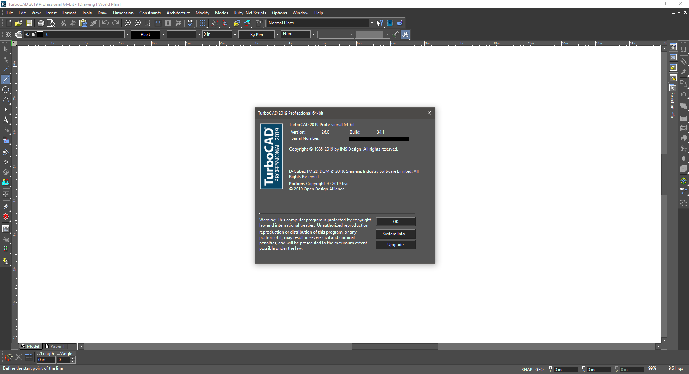This screenshot has height=374, width=689.
Task: Open the By Pen dropdown
Action: [x=277, y=34]
